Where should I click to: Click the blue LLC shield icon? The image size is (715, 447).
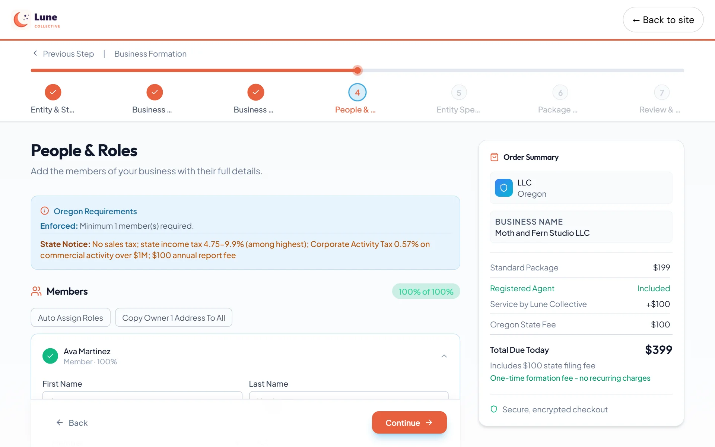(503, 188)
